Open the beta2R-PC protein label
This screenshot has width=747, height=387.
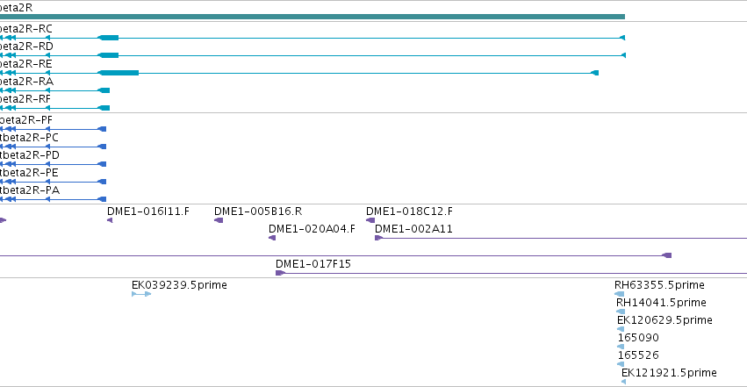tap(29, 138)
